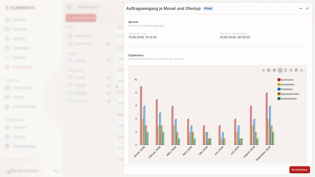The height and width of the screenshot is (177, 315).
Task: Click the August 2026 axis label
Action: (x=249, y=152)
